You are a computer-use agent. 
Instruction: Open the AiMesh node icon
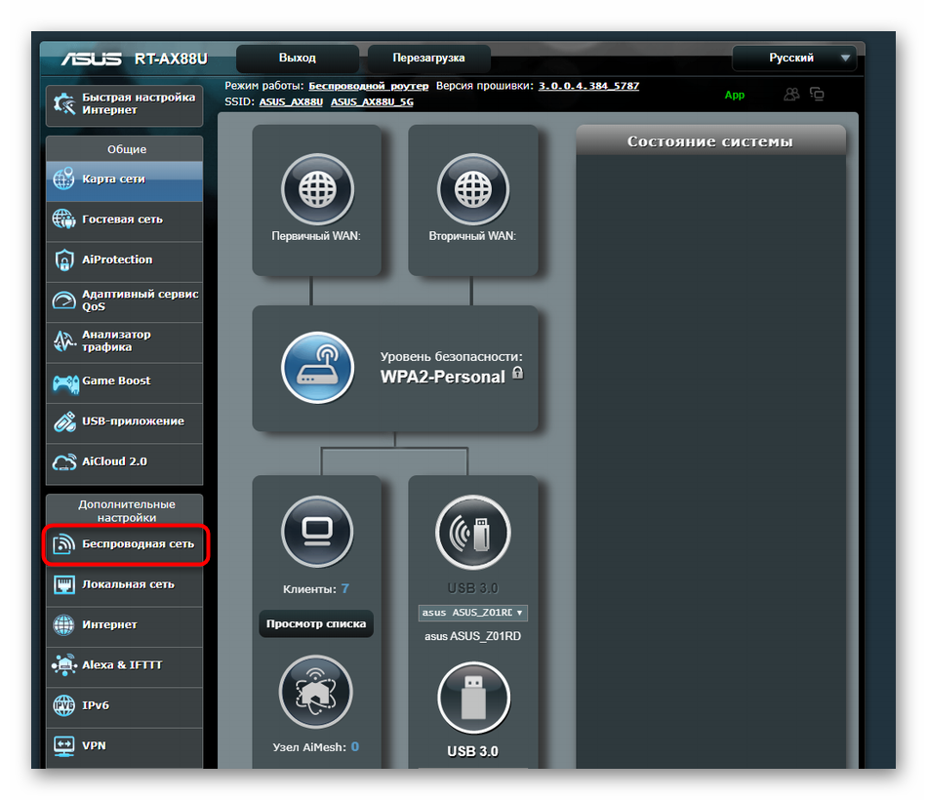(316, 692)
